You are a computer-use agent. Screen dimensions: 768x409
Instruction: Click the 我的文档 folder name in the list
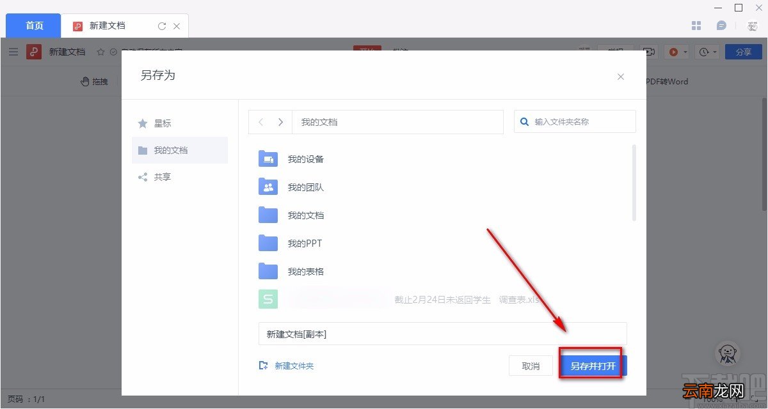306,215
